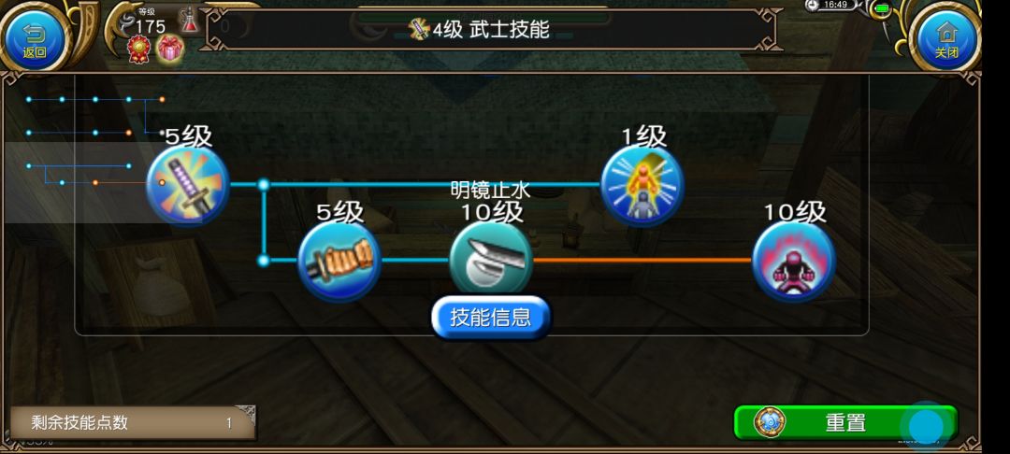The image size is (1010, 454).
Task: Tap the katana burst skill icon
Action: click(x=187, y=185)
